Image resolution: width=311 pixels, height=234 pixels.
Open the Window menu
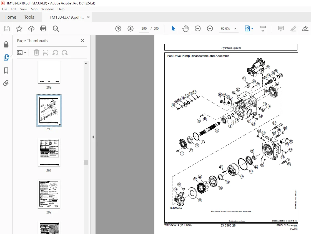click(x=47, y=9)
